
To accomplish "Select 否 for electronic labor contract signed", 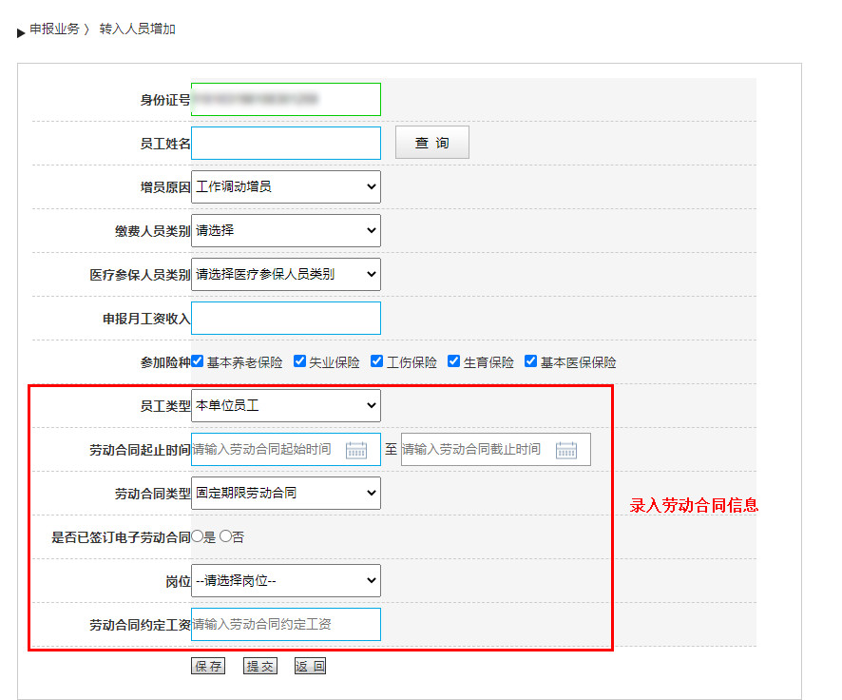I will click(x=225, y=536).
